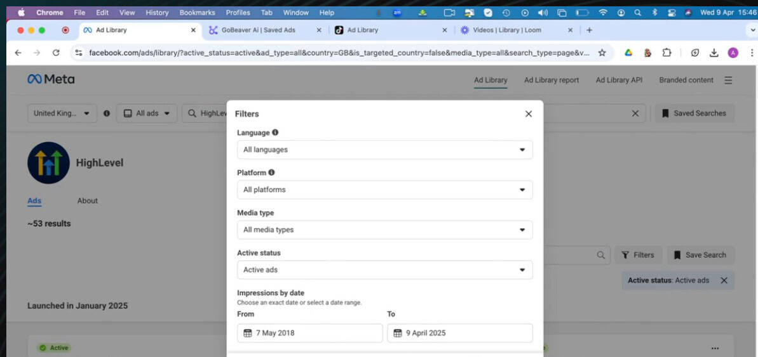The width and height of the screenshot is (758, 357).
Task: Open the All platforms dropdown
Action: click(385, 190)
